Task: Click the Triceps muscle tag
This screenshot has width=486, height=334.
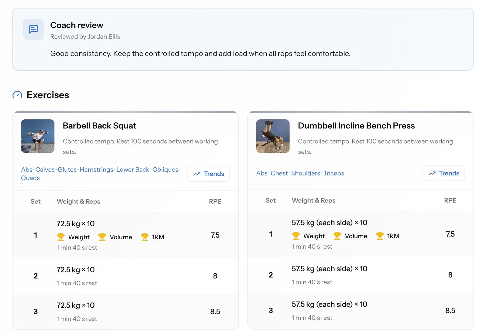Action: point(334,173)
